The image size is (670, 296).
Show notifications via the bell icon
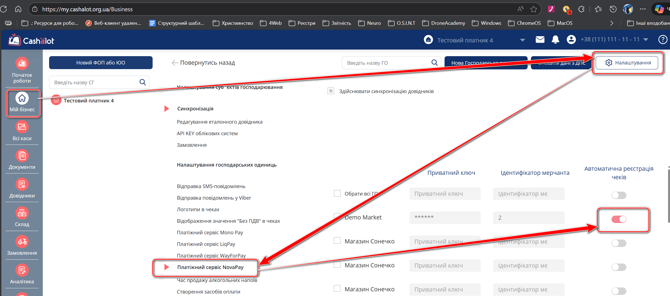pyautogui.click(x=555, y=40)
